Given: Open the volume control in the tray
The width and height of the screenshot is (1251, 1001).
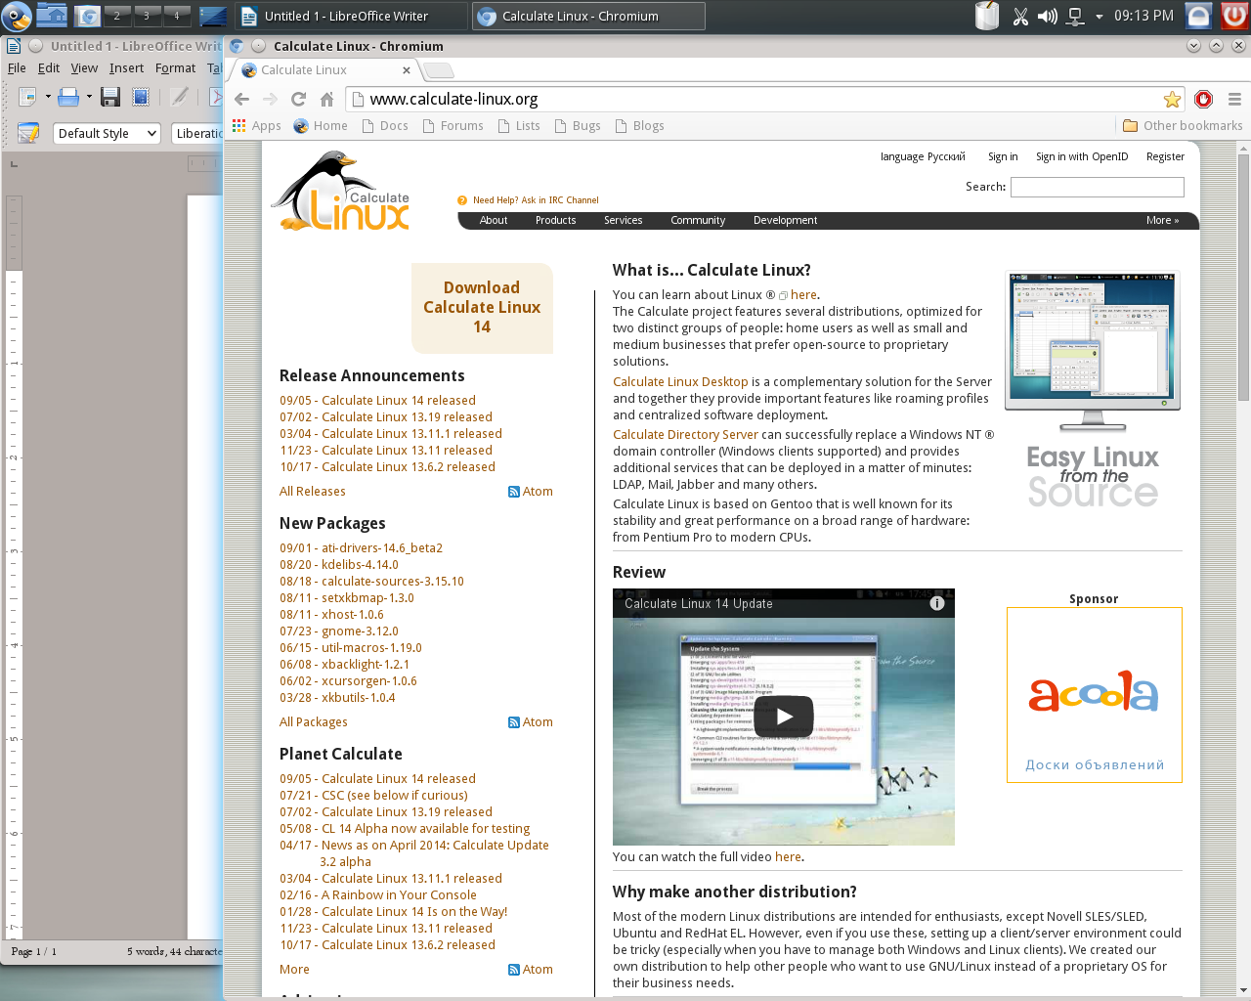Looking at the screenshot, I should 1048,17.
